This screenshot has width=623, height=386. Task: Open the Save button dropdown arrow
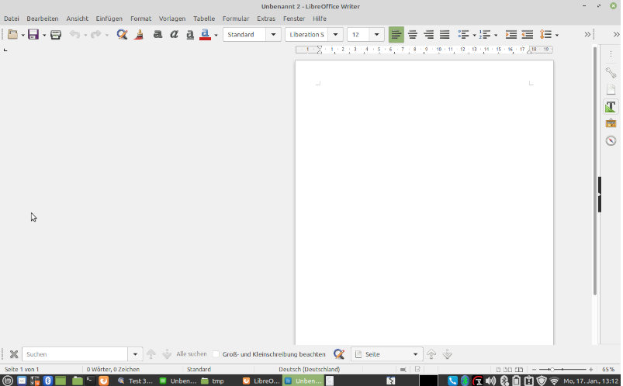(44, 35)
